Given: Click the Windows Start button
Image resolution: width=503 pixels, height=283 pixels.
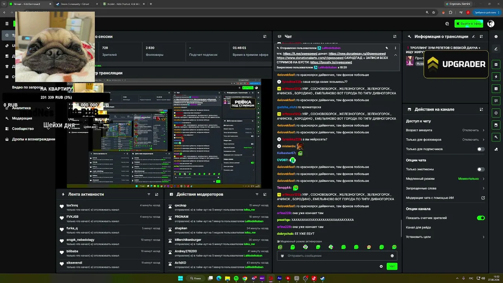Looking at the screenshot, I should (x=180, y=278).
